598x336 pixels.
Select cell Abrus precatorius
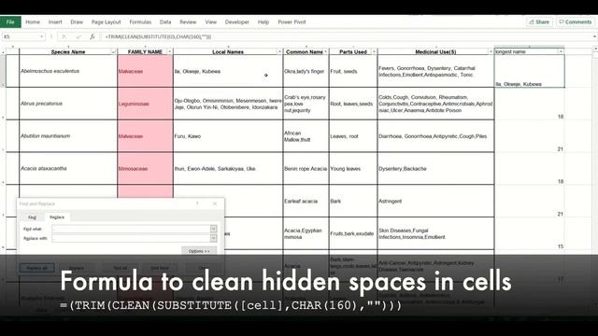pyautogui.click(x=68, y=104)
